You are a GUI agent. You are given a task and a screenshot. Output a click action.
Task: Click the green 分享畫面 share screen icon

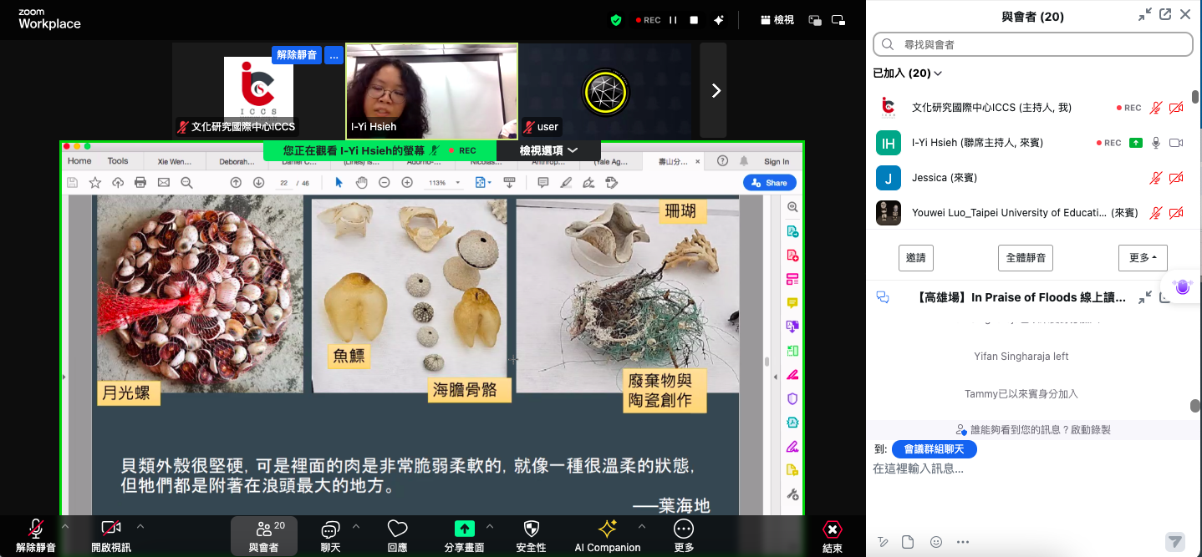(x=464, y=529)
